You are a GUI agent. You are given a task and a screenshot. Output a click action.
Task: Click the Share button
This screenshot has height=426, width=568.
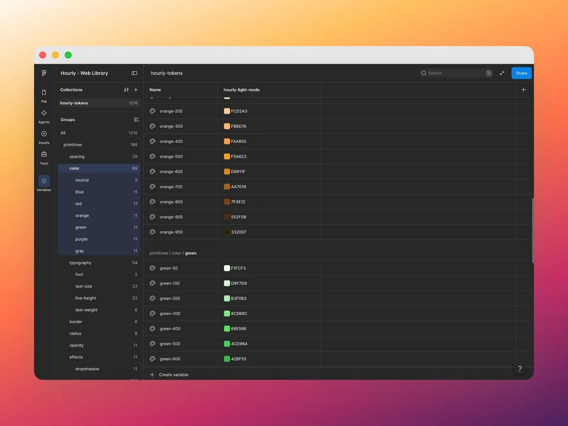521,73
